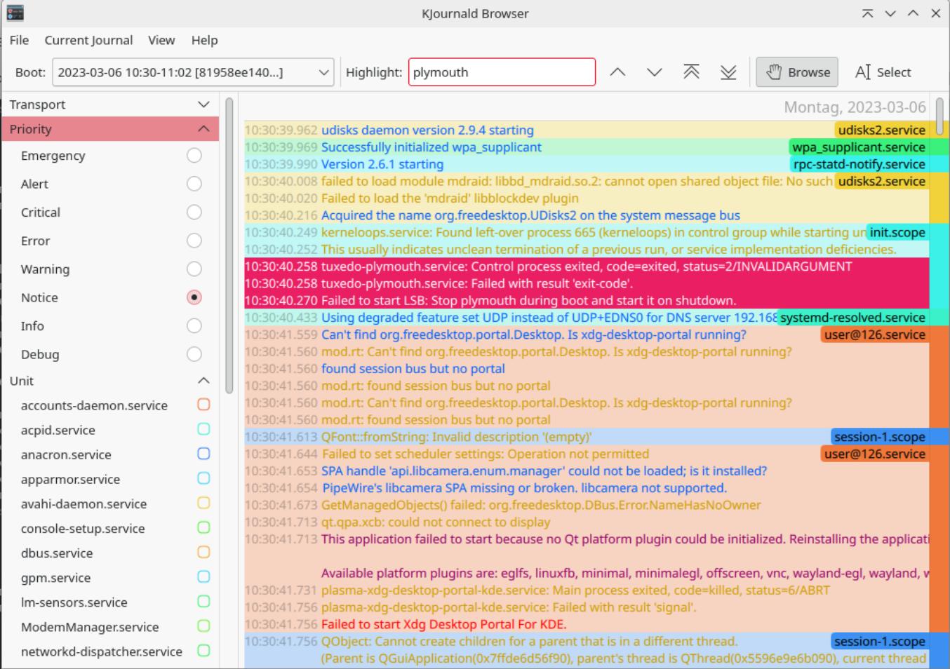
Task: Select Critical priority radio button
Action: [x=194, y=212]
